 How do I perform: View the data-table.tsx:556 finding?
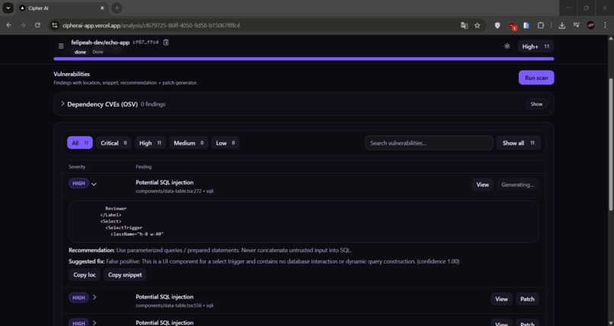[501, 299]
